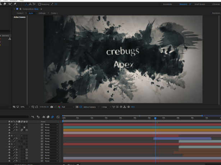Open the Active Camera 3D view dropdown
Viewport: 221px width, 165px height.
coord(91,107)
